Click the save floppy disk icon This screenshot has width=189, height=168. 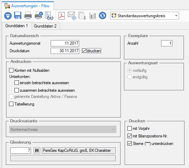(18, 15)
